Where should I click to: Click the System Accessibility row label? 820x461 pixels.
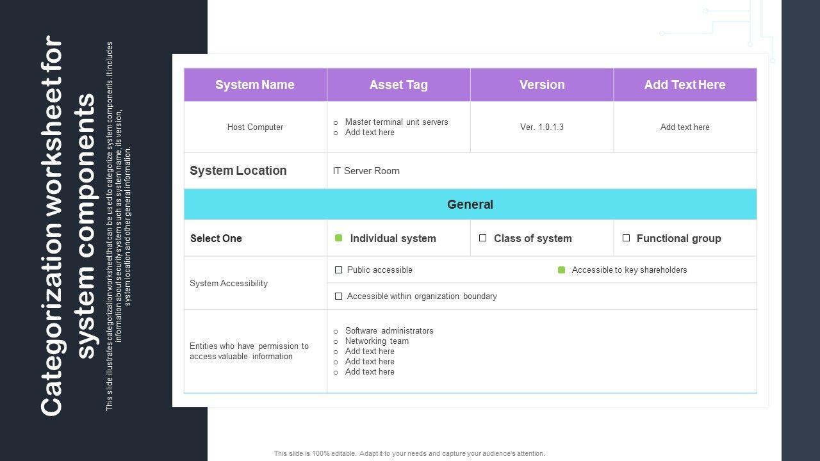coord(229,283)
